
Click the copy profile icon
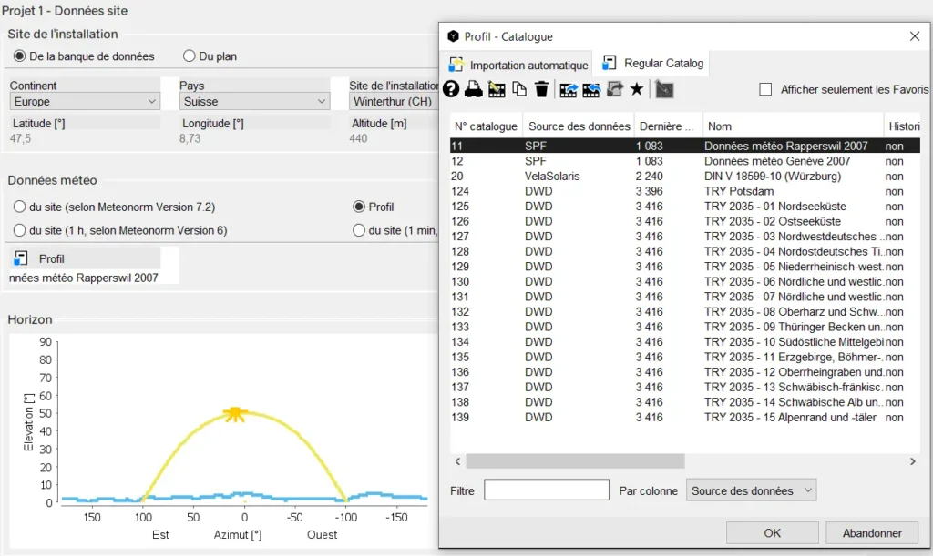click(x=519, y=89)
